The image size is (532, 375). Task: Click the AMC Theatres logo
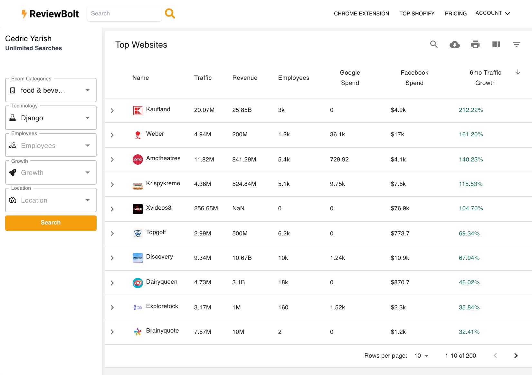tap(138, 160)
